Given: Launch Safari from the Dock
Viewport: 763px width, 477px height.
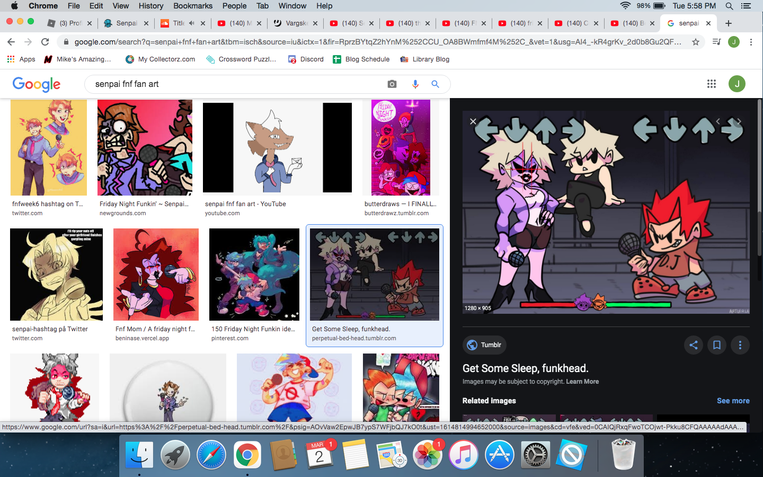Looking at the screenshot, I should pos(211,455).
